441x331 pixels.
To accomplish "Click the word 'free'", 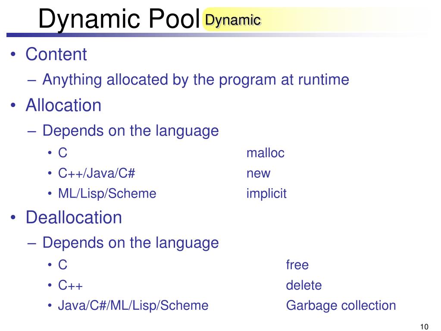I will (x=297, y=265).
